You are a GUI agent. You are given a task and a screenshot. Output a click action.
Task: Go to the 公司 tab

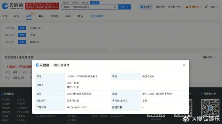click(x=5, y=16)
